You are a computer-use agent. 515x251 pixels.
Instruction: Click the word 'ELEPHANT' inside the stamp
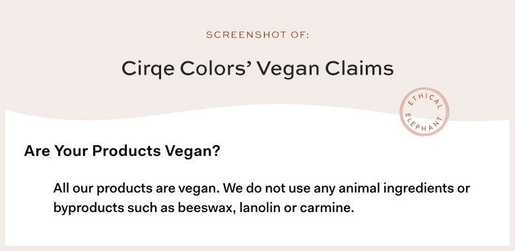click(423, 124)
